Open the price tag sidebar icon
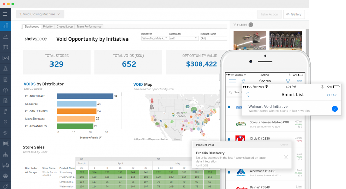Viewport: 346px width, 189px height. 5,186
